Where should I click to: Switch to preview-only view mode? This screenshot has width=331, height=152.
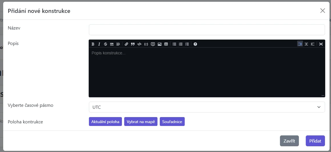313,44
